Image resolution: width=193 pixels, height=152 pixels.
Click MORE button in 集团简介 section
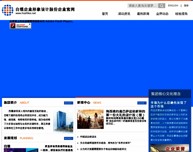click(69, 103)
